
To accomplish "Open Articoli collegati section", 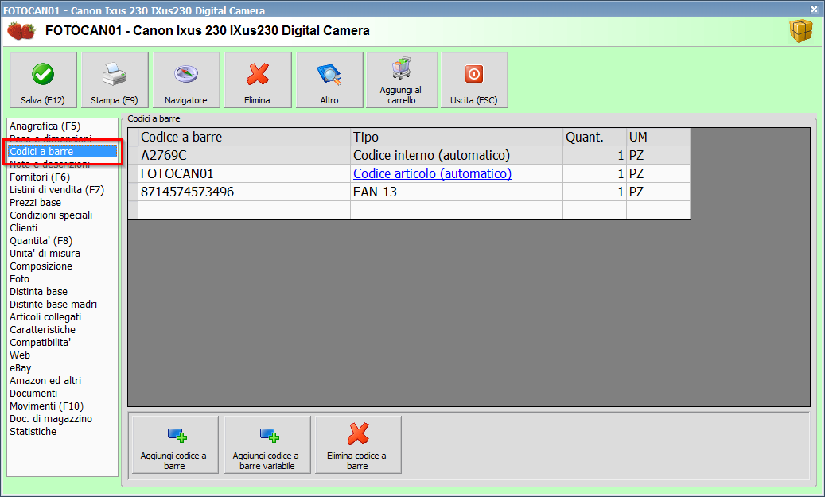I will click(45, 317).
